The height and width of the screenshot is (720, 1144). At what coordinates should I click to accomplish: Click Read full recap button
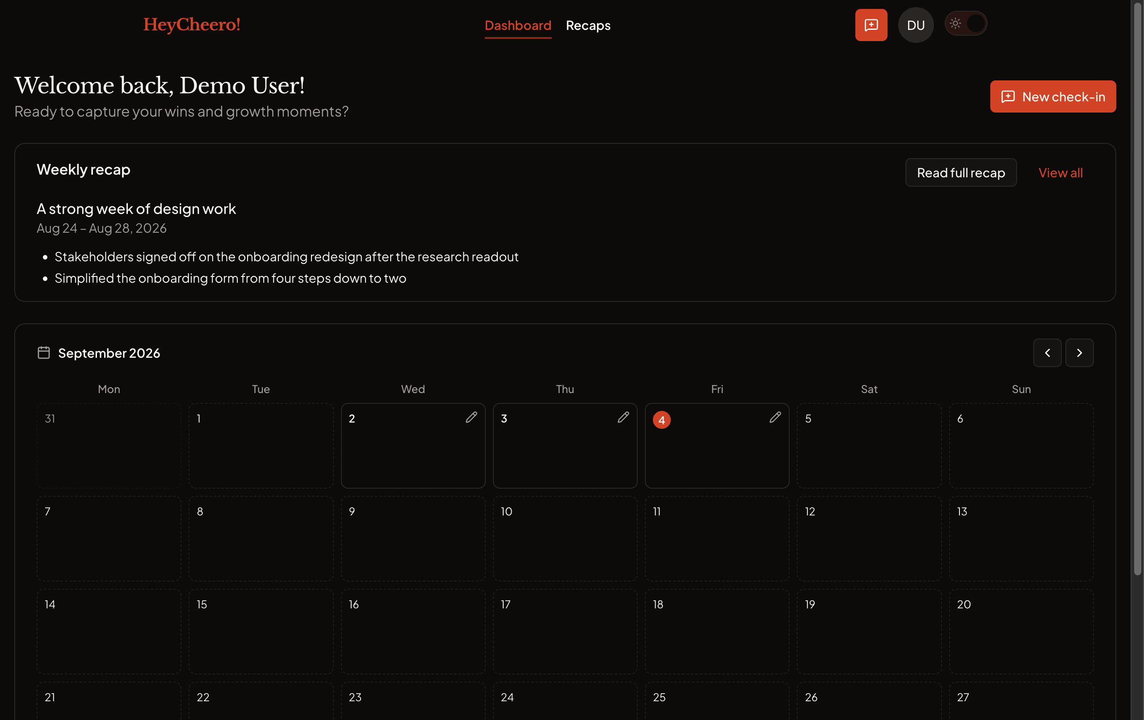tap(961, 172)
